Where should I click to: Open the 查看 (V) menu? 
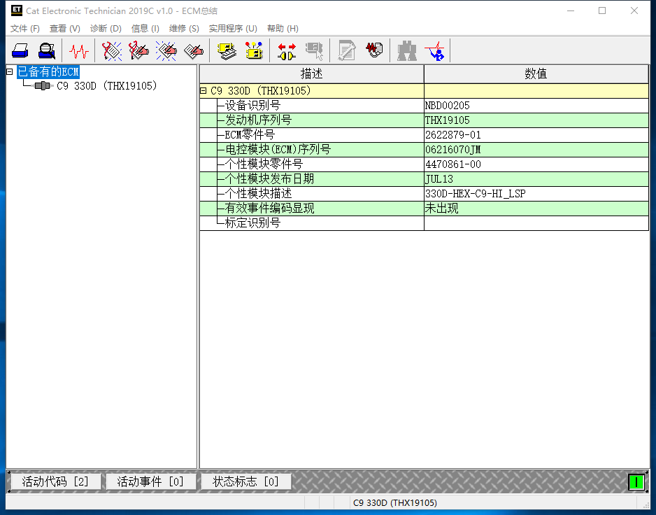click(65, 29)
